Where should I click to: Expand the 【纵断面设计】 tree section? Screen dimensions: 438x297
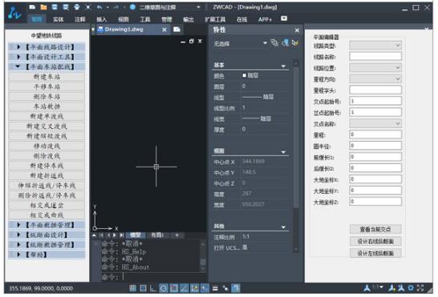(x=18, y=235)
